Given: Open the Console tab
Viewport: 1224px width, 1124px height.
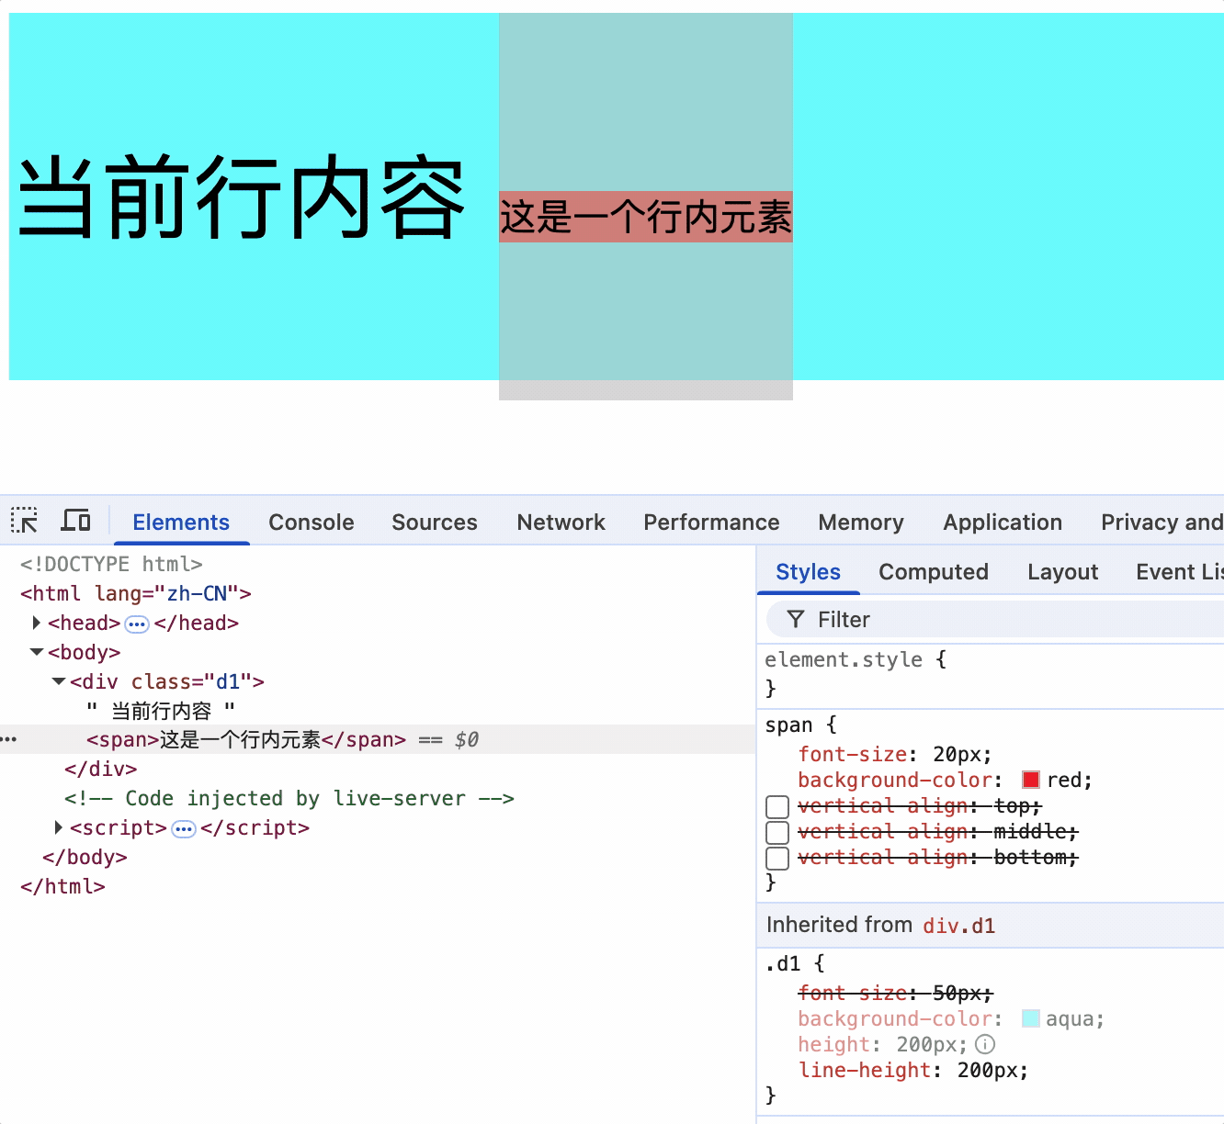Looking at the screenshot, I should point(312,522).
